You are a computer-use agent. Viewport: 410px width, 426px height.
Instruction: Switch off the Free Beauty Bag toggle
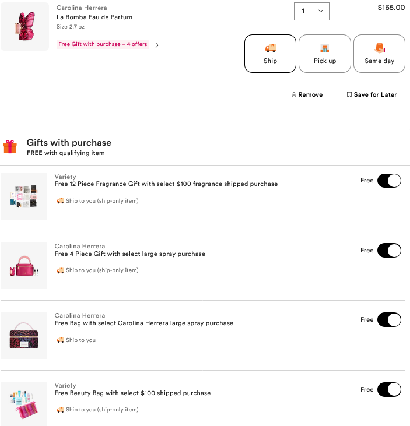pos(389,389)
